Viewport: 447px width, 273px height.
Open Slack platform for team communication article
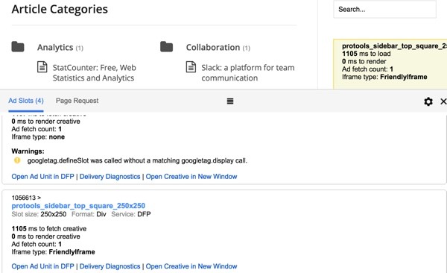tap(248, 73)
